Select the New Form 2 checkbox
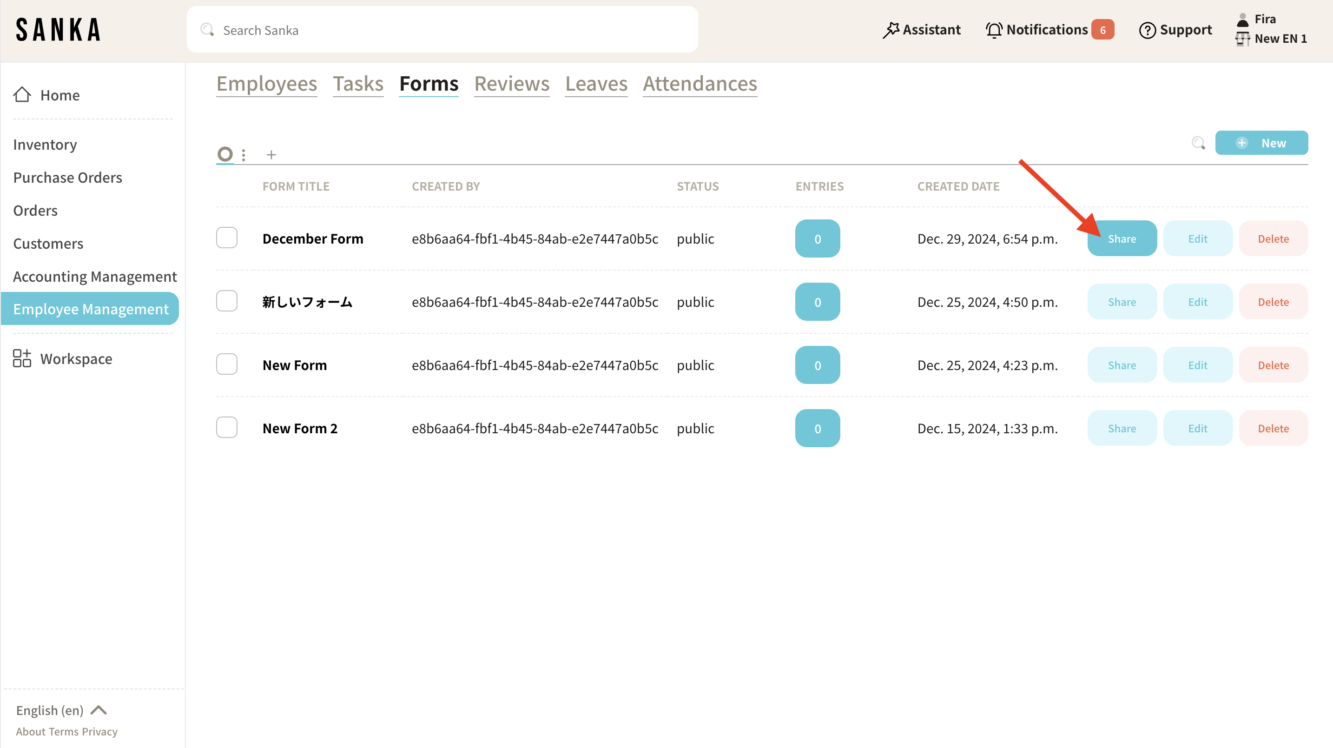Image resolution: width=1333 pixels, height=748 pixels. (227, 427)
